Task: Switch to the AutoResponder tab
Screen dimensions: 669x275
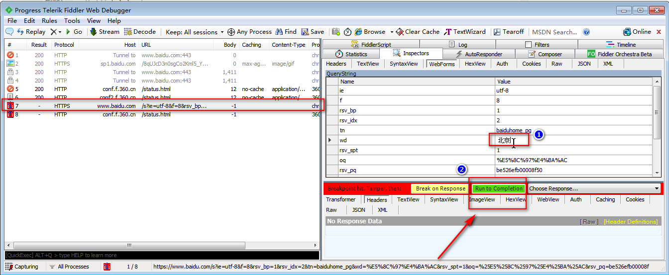Action: (x=478, y=54)
